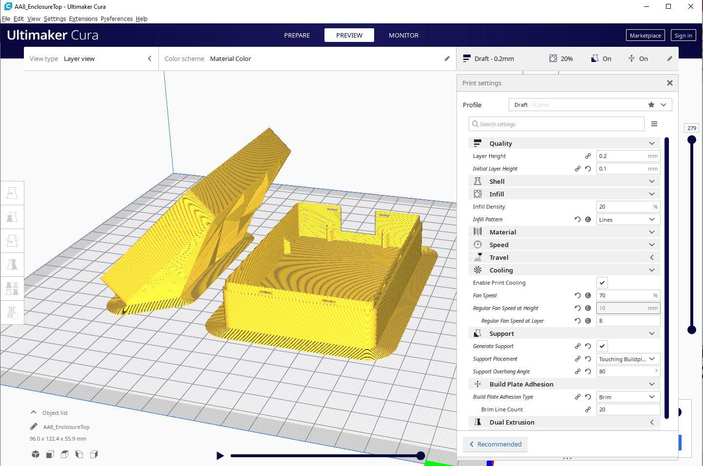Screen dimensions: 703x466
Task: Open the Infill Pattern dropdown
Action: point(628,219)
